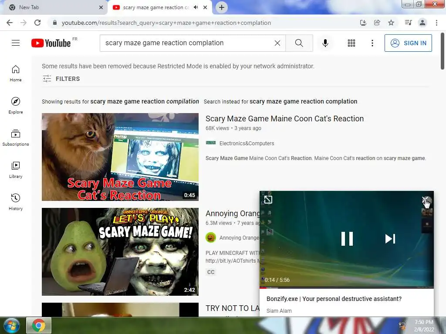The height and width of the screenshot is (334, 446).
Task: Expand the miniplayer to full watch page
Action: coord(268,200)
